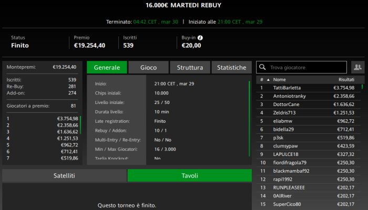Click Giocatori a premio value 81
Viewport: 368px width, 210px height.
click(73, 106)
